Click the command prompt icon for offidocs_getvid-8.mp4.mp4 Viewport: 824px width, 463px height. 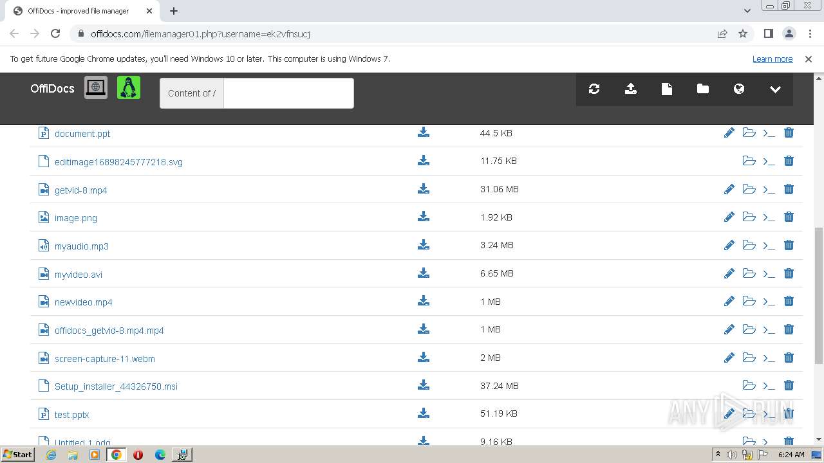tap(769, 330)
